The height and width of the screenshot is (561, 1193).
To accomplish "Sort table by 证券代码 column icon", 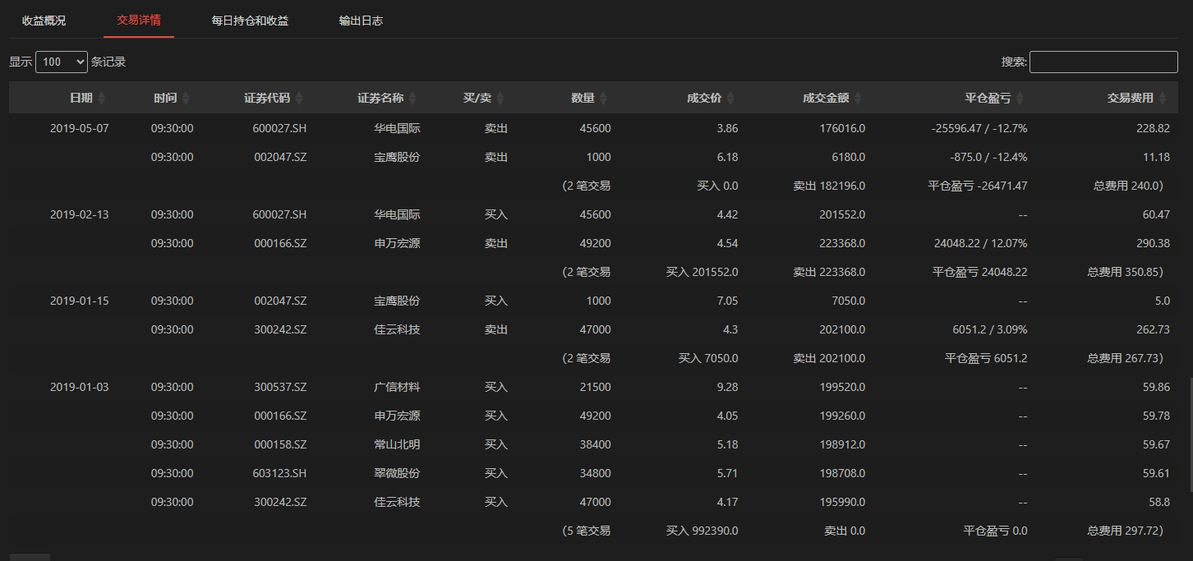I will coord(299,99).
